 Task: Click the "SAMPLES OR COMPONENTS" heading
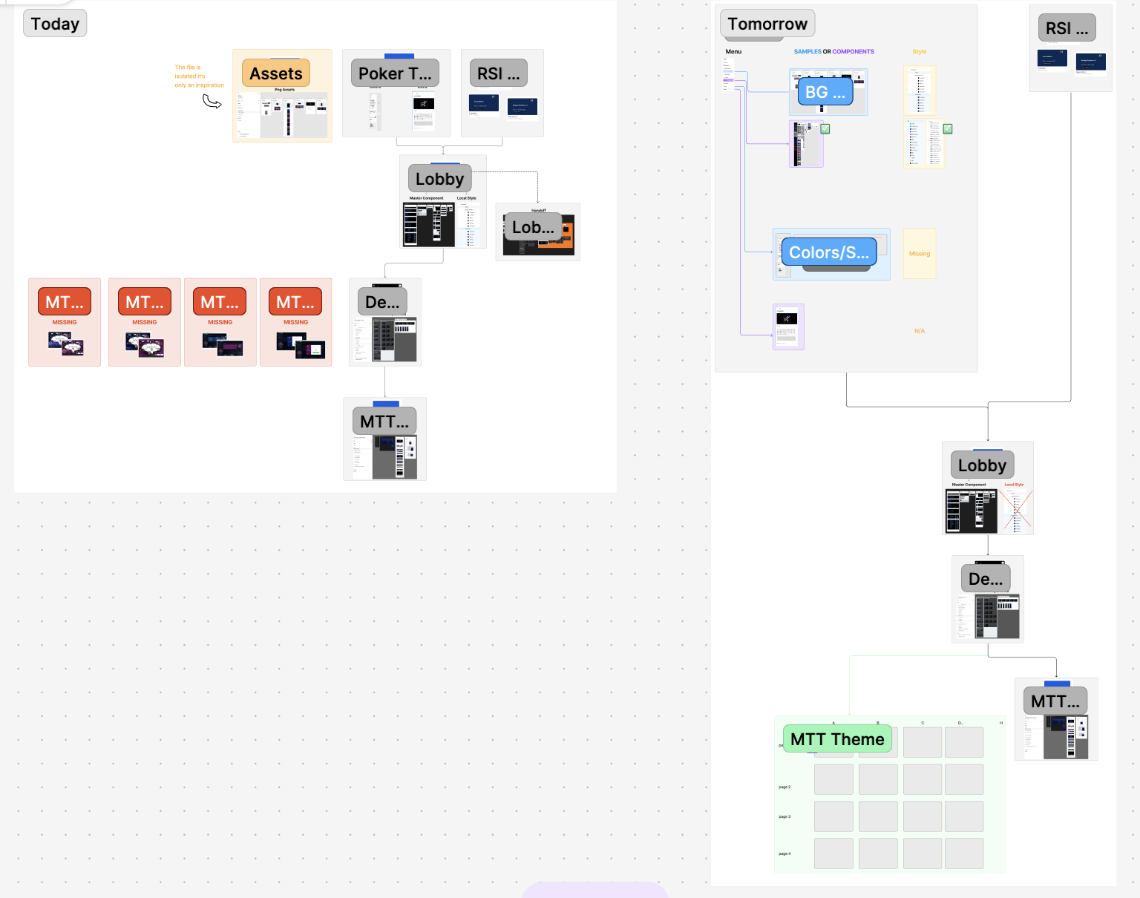pos(833,52)
